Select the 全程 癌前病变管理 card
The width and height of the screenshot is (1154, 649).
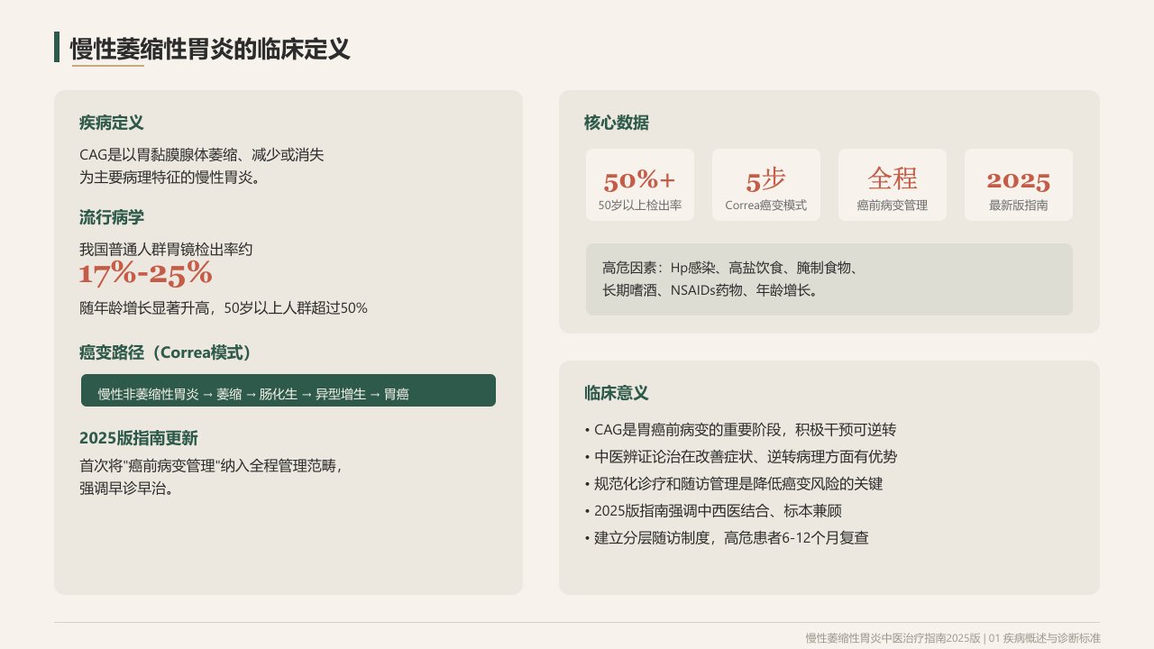[x=893, y=185]
